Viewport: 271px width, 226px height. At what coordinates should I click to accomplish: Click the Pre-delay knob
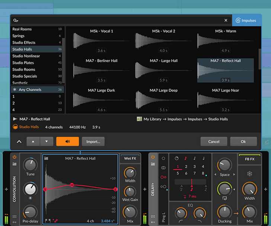30,212
